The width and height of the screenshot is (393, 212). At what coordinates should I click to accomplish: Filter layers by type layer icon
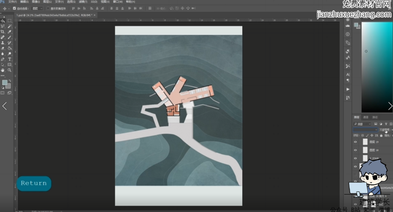tap(386, 124)
